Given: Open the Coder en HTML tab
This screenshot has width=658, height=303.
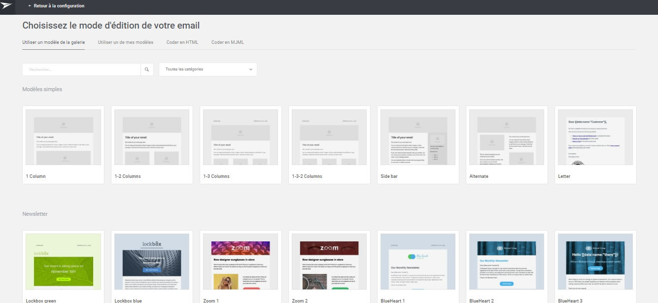Looking at the screenshot, I should pyautogui.click(x=182, y=42).
